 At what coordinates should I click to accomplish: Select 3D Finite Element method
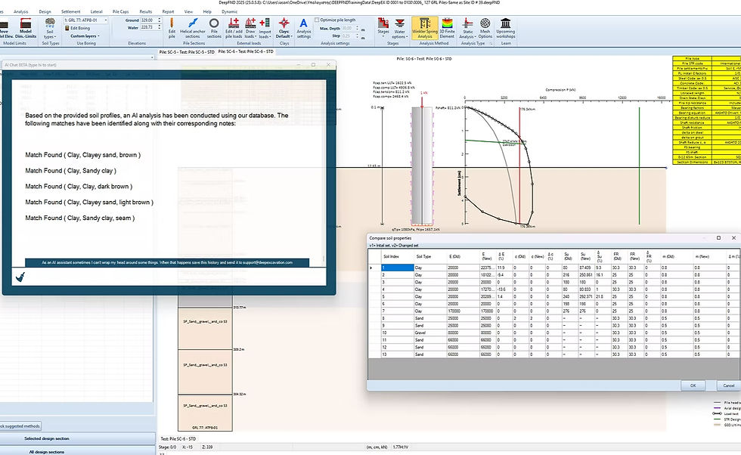[447, 28]
